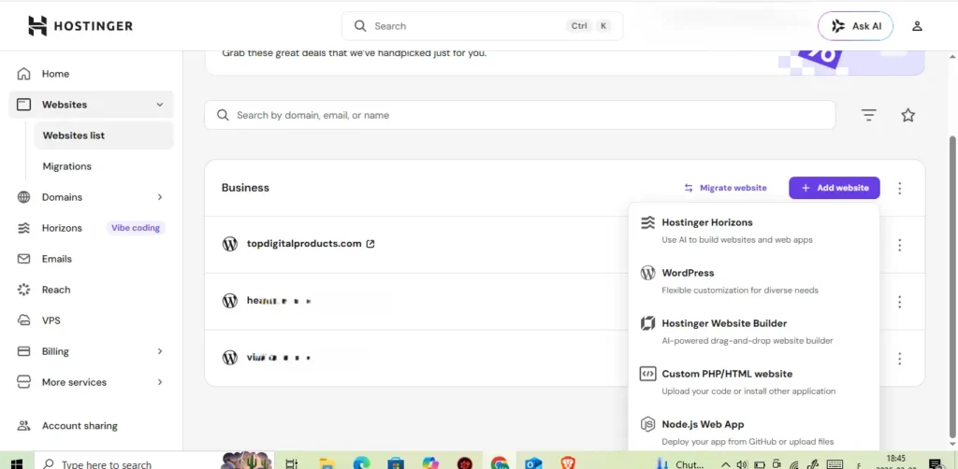Open Brave browser from taskbar
This screenshot has height=469, width=958.
click(x=568, y=464)
